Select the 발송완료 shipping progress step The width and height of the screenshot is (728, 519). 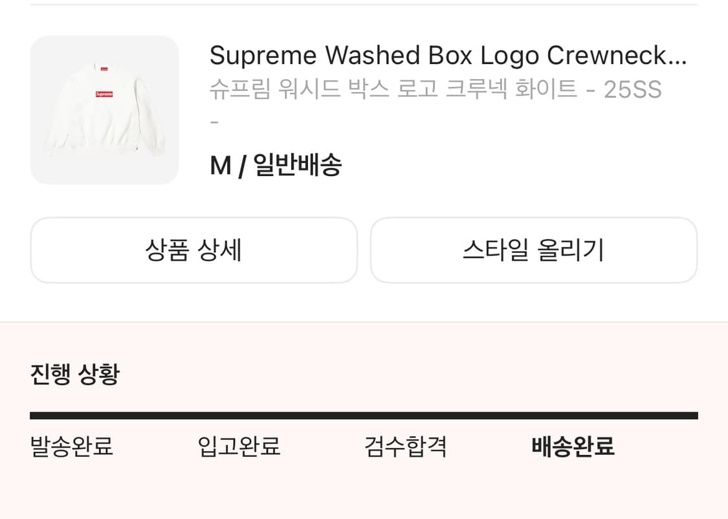pos(71,447)
